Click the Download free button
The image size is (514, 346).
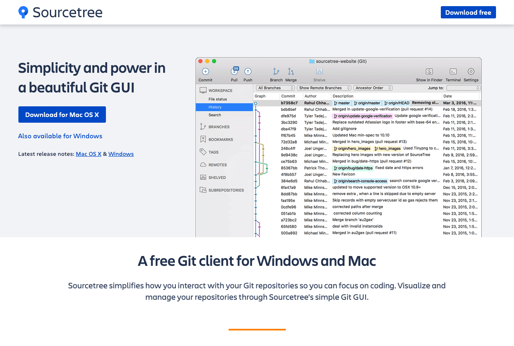pos(468,12)
